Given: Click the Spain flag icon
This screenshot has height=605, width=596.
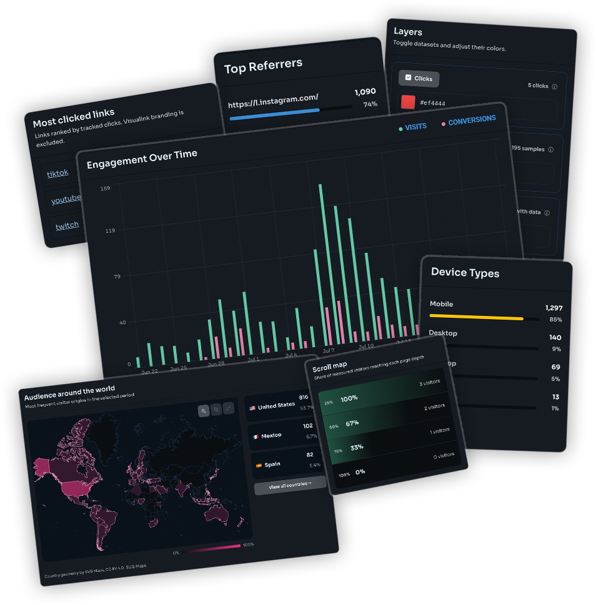Looking at the screenshot, I should pyautogui.click(x=259, y=466).
